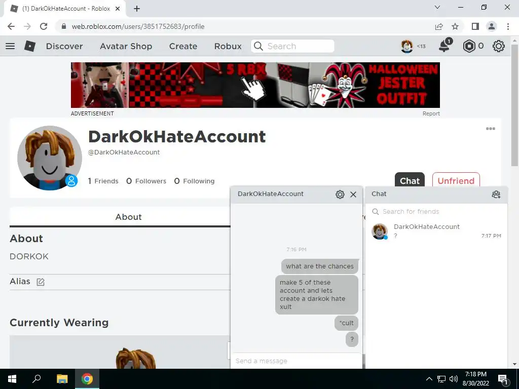
Task: Click the user avatar icon in navbar
Action: [407, 46]
